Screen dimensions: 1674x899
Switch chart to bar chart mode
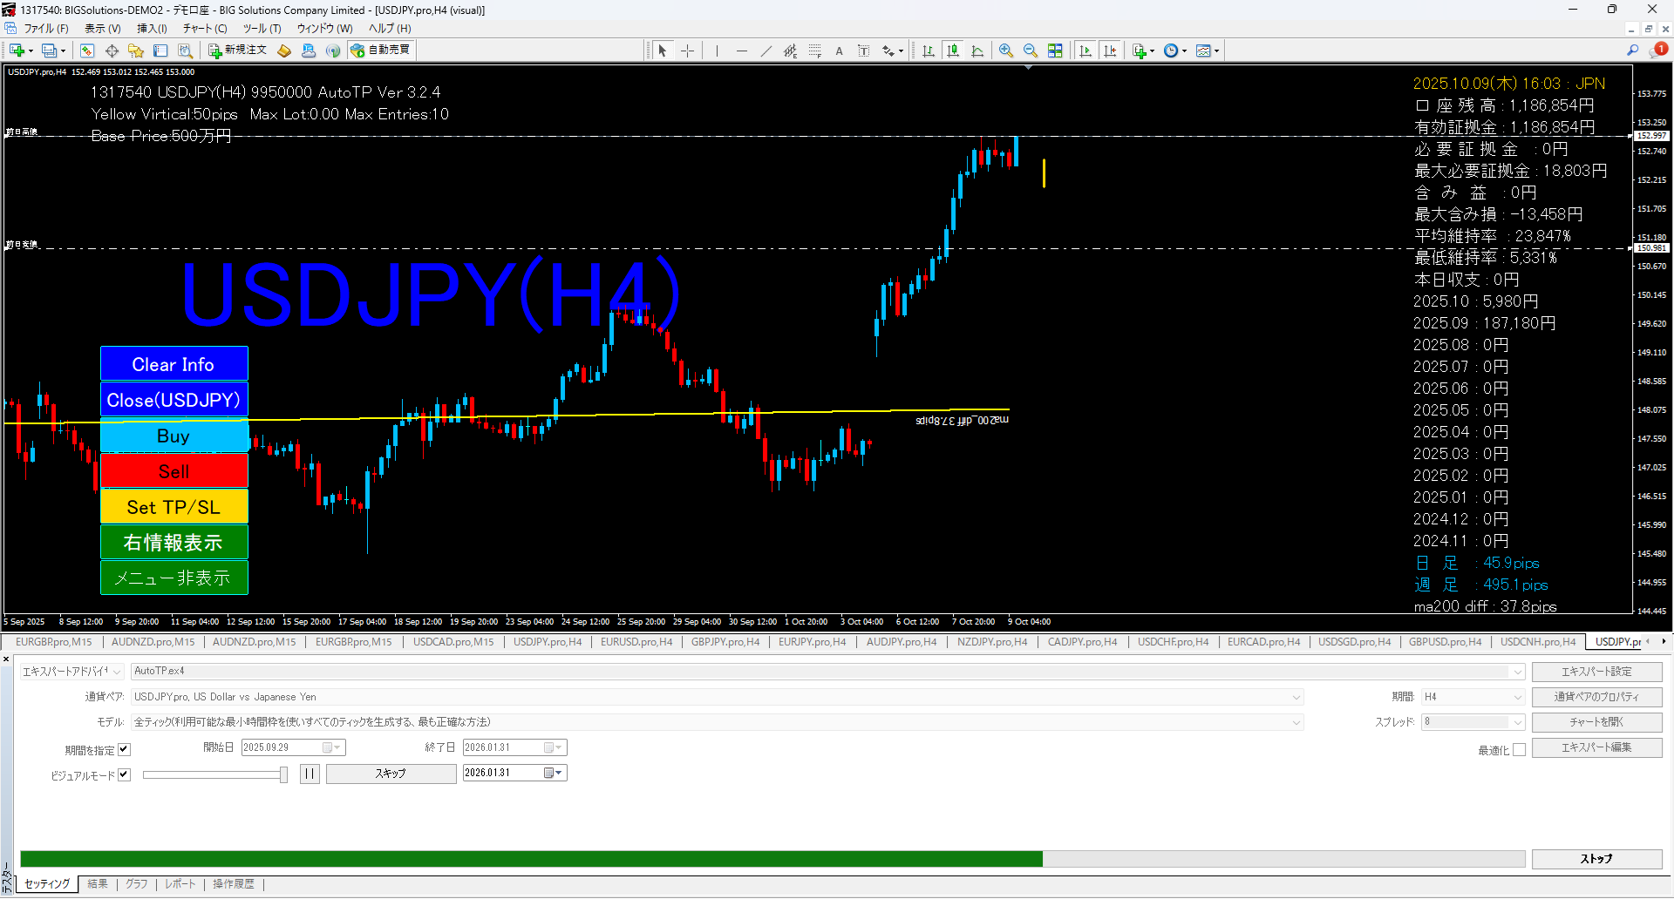click(929, 51)
